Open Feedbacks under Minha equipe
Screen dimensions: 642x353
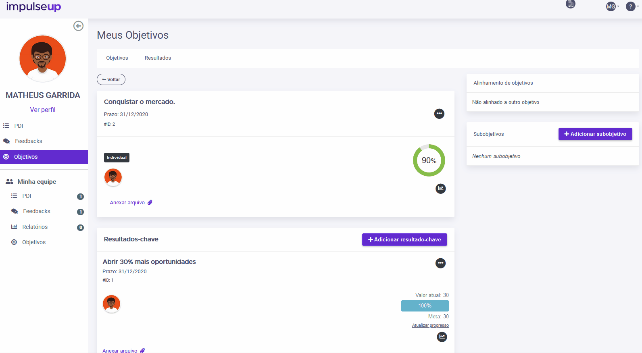[36, 211]
